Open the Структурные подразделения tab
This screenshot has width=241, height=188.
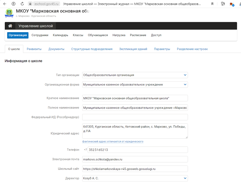tap(92, 49)
